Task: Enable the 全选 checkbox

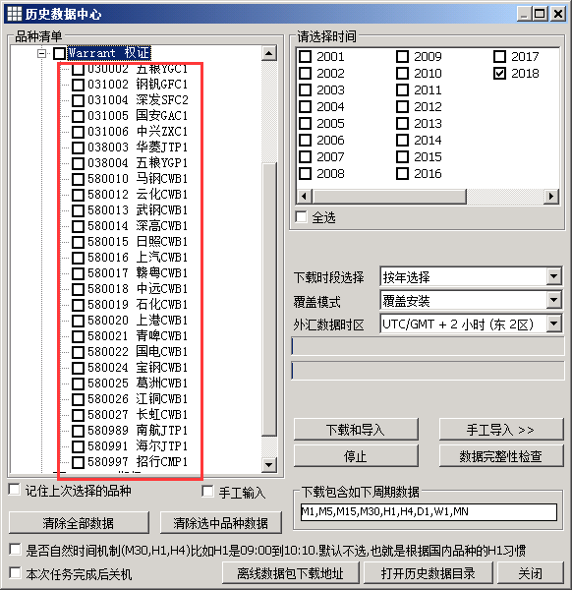Action: coord(301,216)
